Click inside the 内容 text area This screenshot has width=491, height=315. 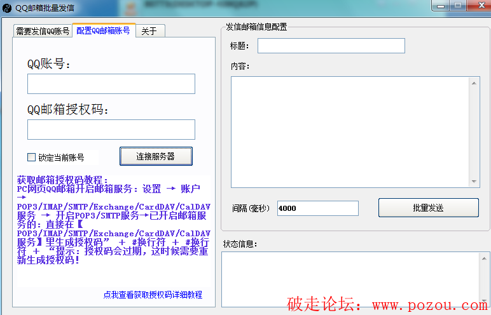point(350,131)
